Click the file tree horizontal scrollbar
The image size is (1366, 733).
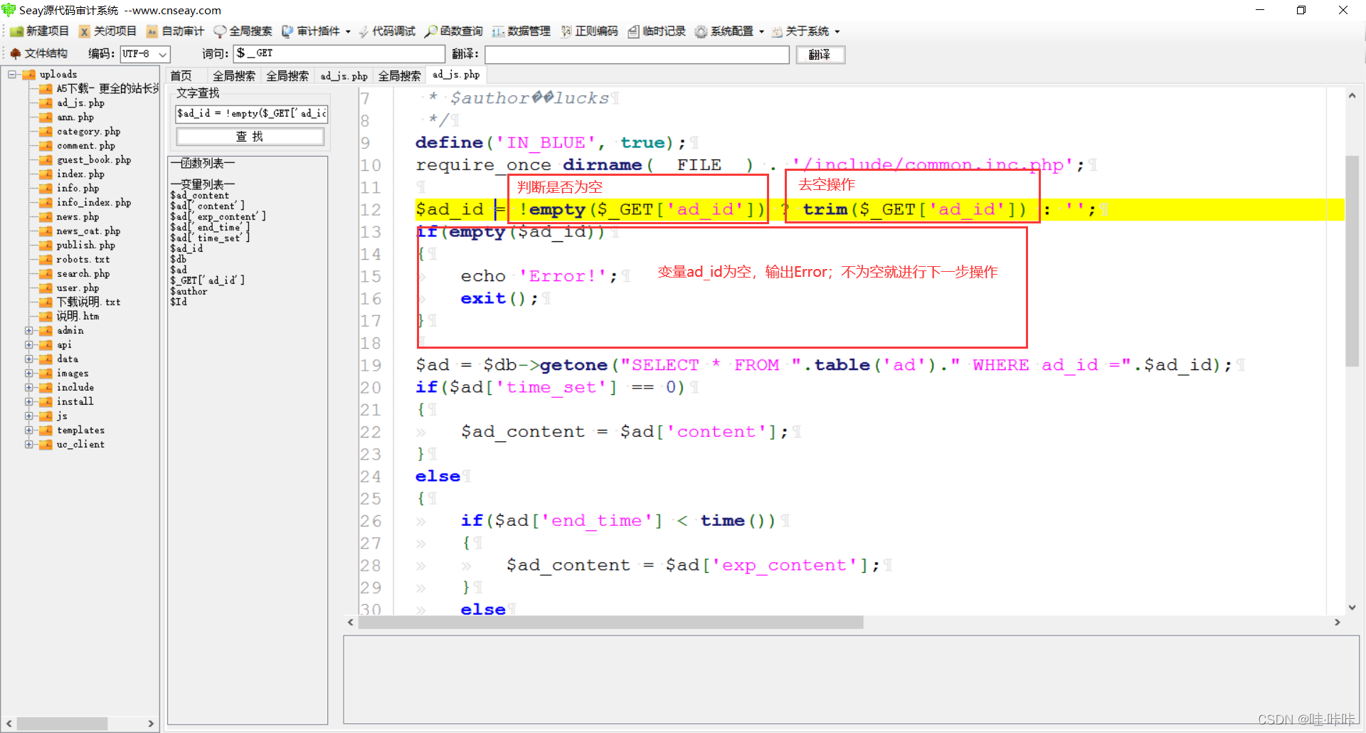63,724
